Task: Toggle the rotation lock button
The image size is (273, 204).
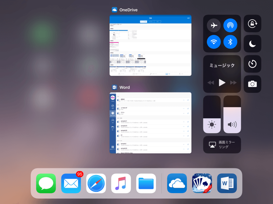Action: (x=252, y=23)
